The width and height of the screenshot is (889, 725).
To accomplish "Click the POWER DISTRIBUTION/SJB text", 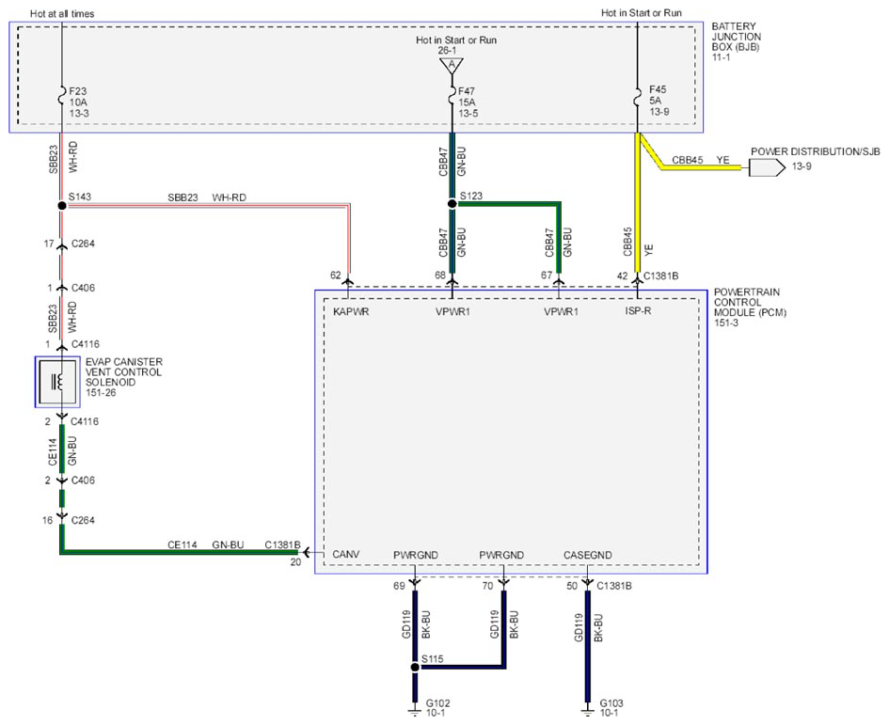I will click(816, 152).
